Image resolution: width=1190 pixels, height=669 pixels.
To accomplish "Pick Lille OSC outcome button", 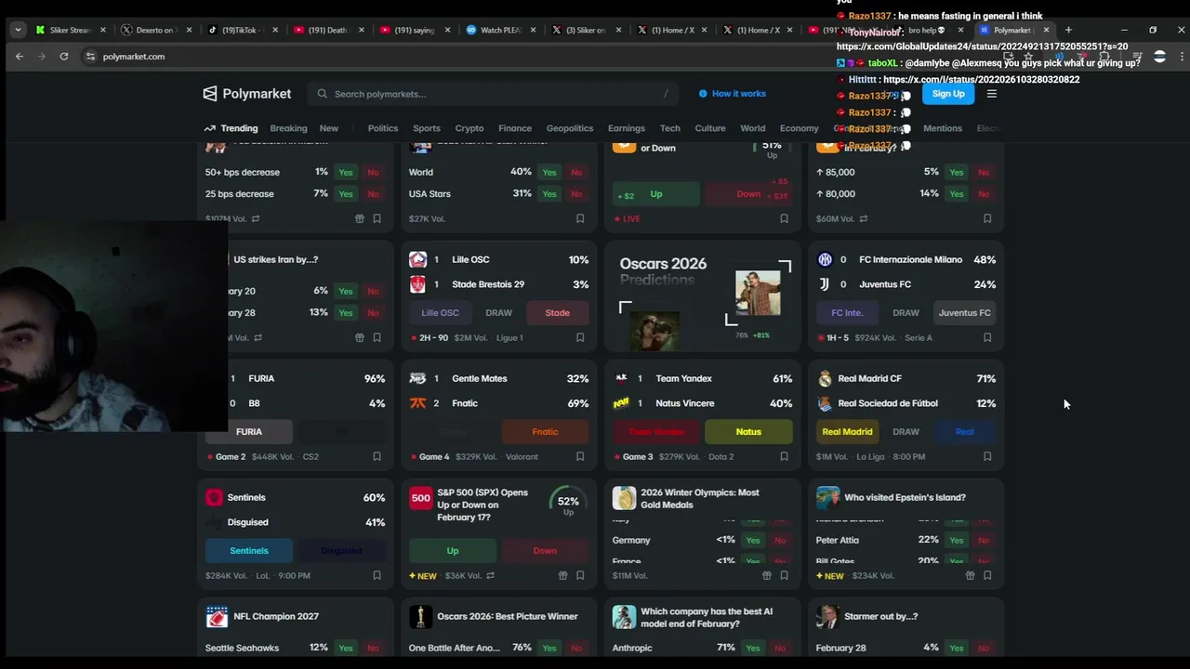I will pos(441,313).
